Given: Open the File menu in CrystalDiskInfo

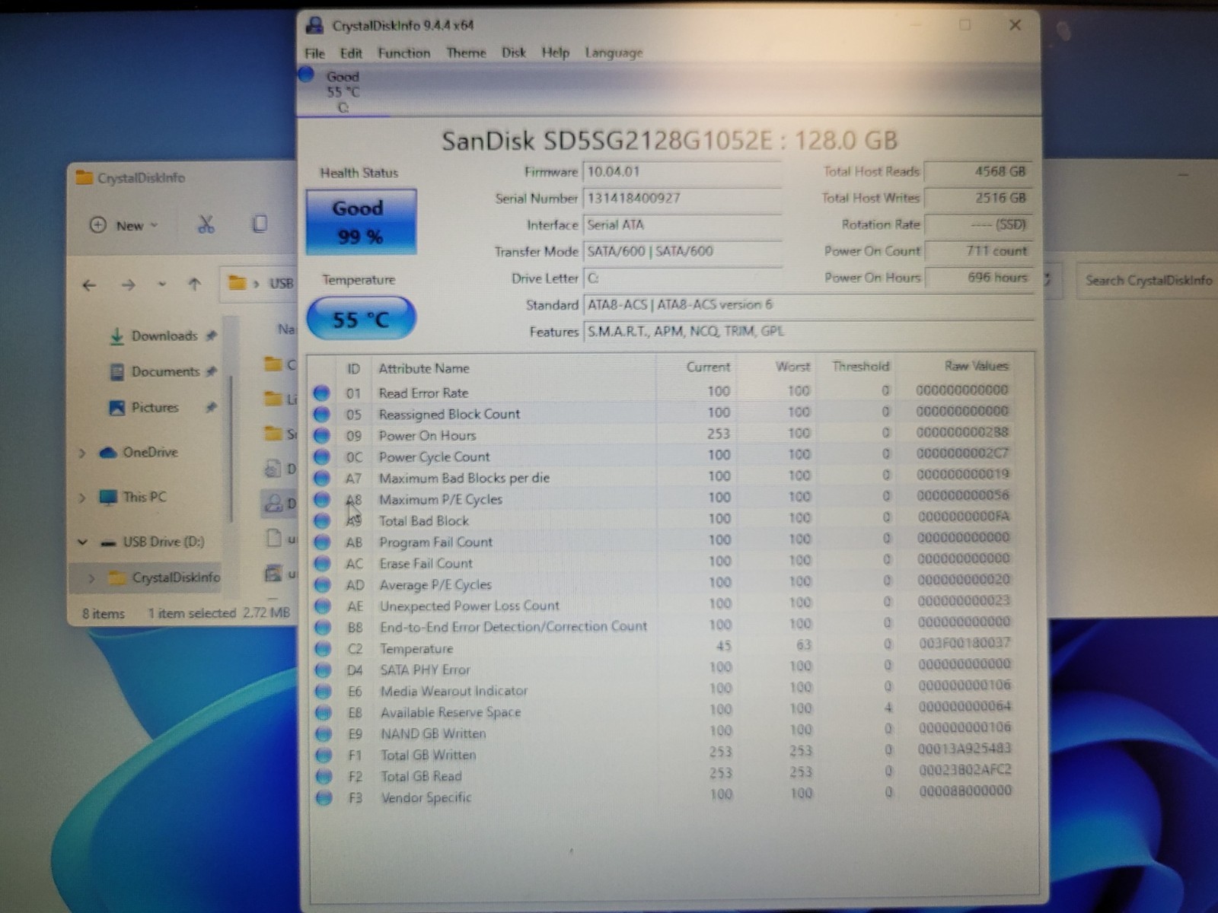Looking at the screenshot, I should click(314, 53).
